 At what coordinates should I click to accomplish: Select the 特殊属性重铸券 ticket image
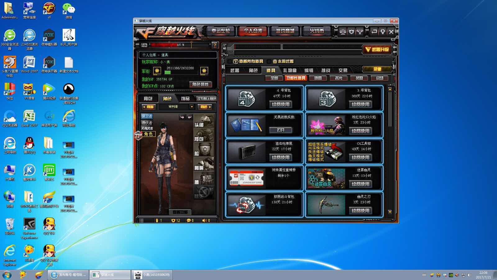246,178
